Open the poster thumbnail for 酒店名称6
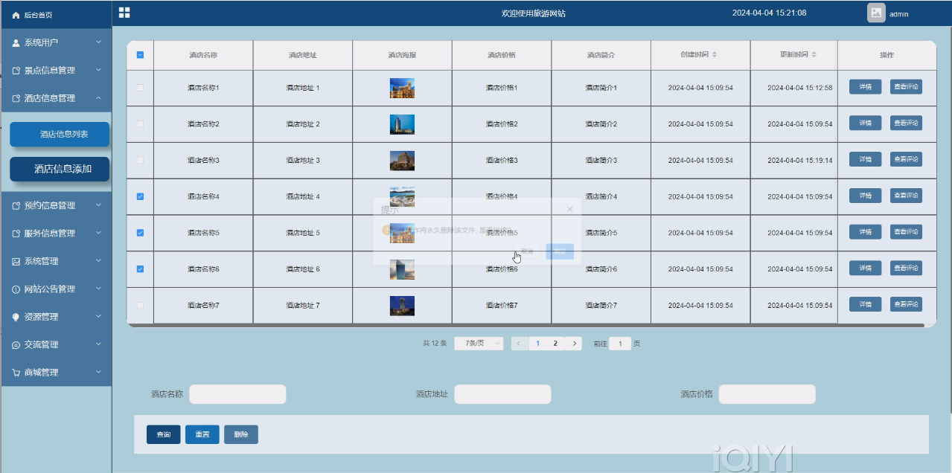952x473 pixels. (x=402, y=269)
